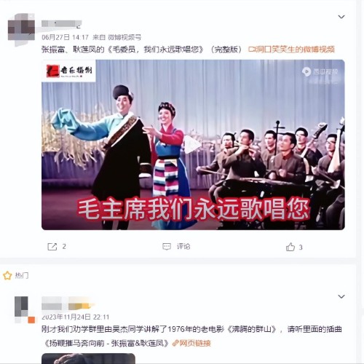
Task: Click the 网页链接 chain icon
Action: (175, 343)
